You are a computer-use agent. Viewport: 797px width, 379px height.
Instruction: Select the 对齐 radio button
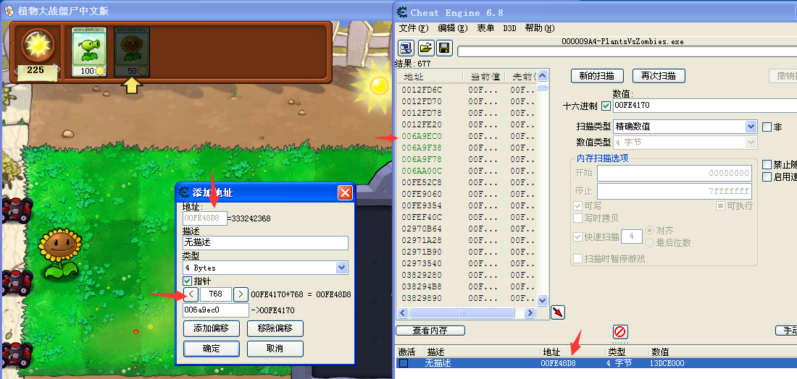(648, 231)
